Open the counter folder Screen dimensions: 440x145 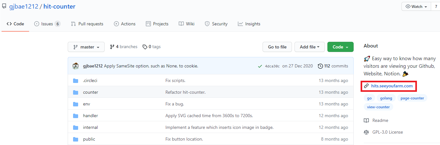coord(90,92)
